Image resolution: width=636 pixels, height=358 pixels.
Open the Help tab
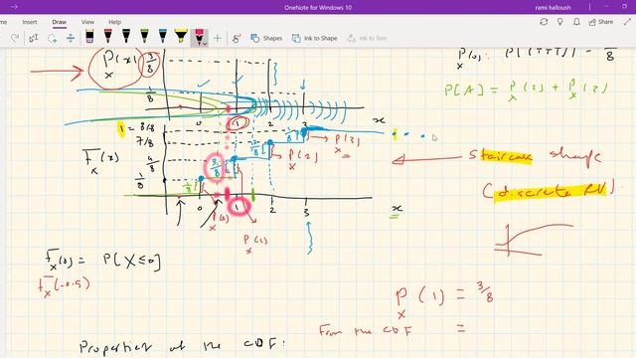115,22
